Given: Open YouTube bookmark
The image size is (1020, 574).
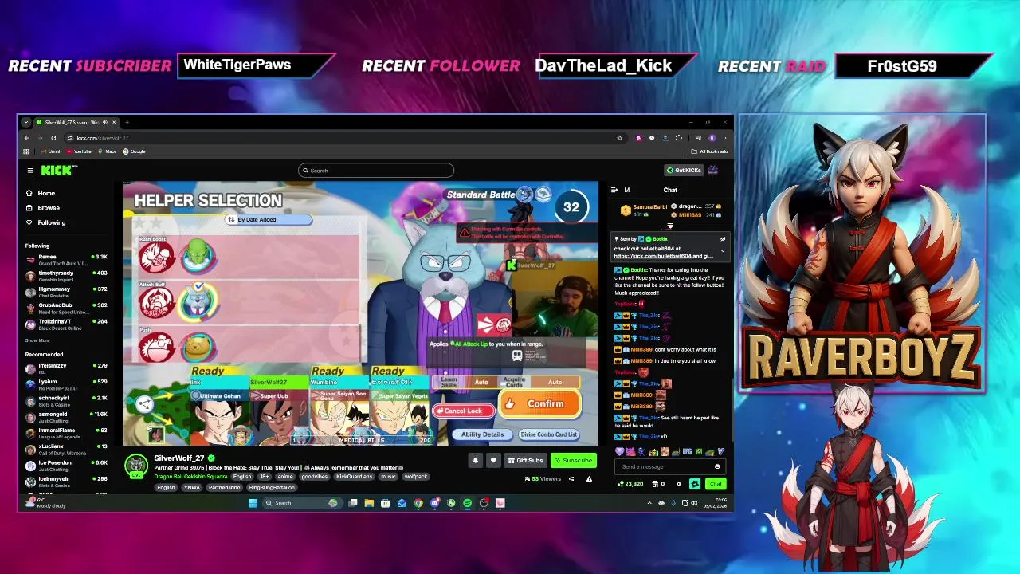Looking at the screenshot, I should tap(79, 151).
